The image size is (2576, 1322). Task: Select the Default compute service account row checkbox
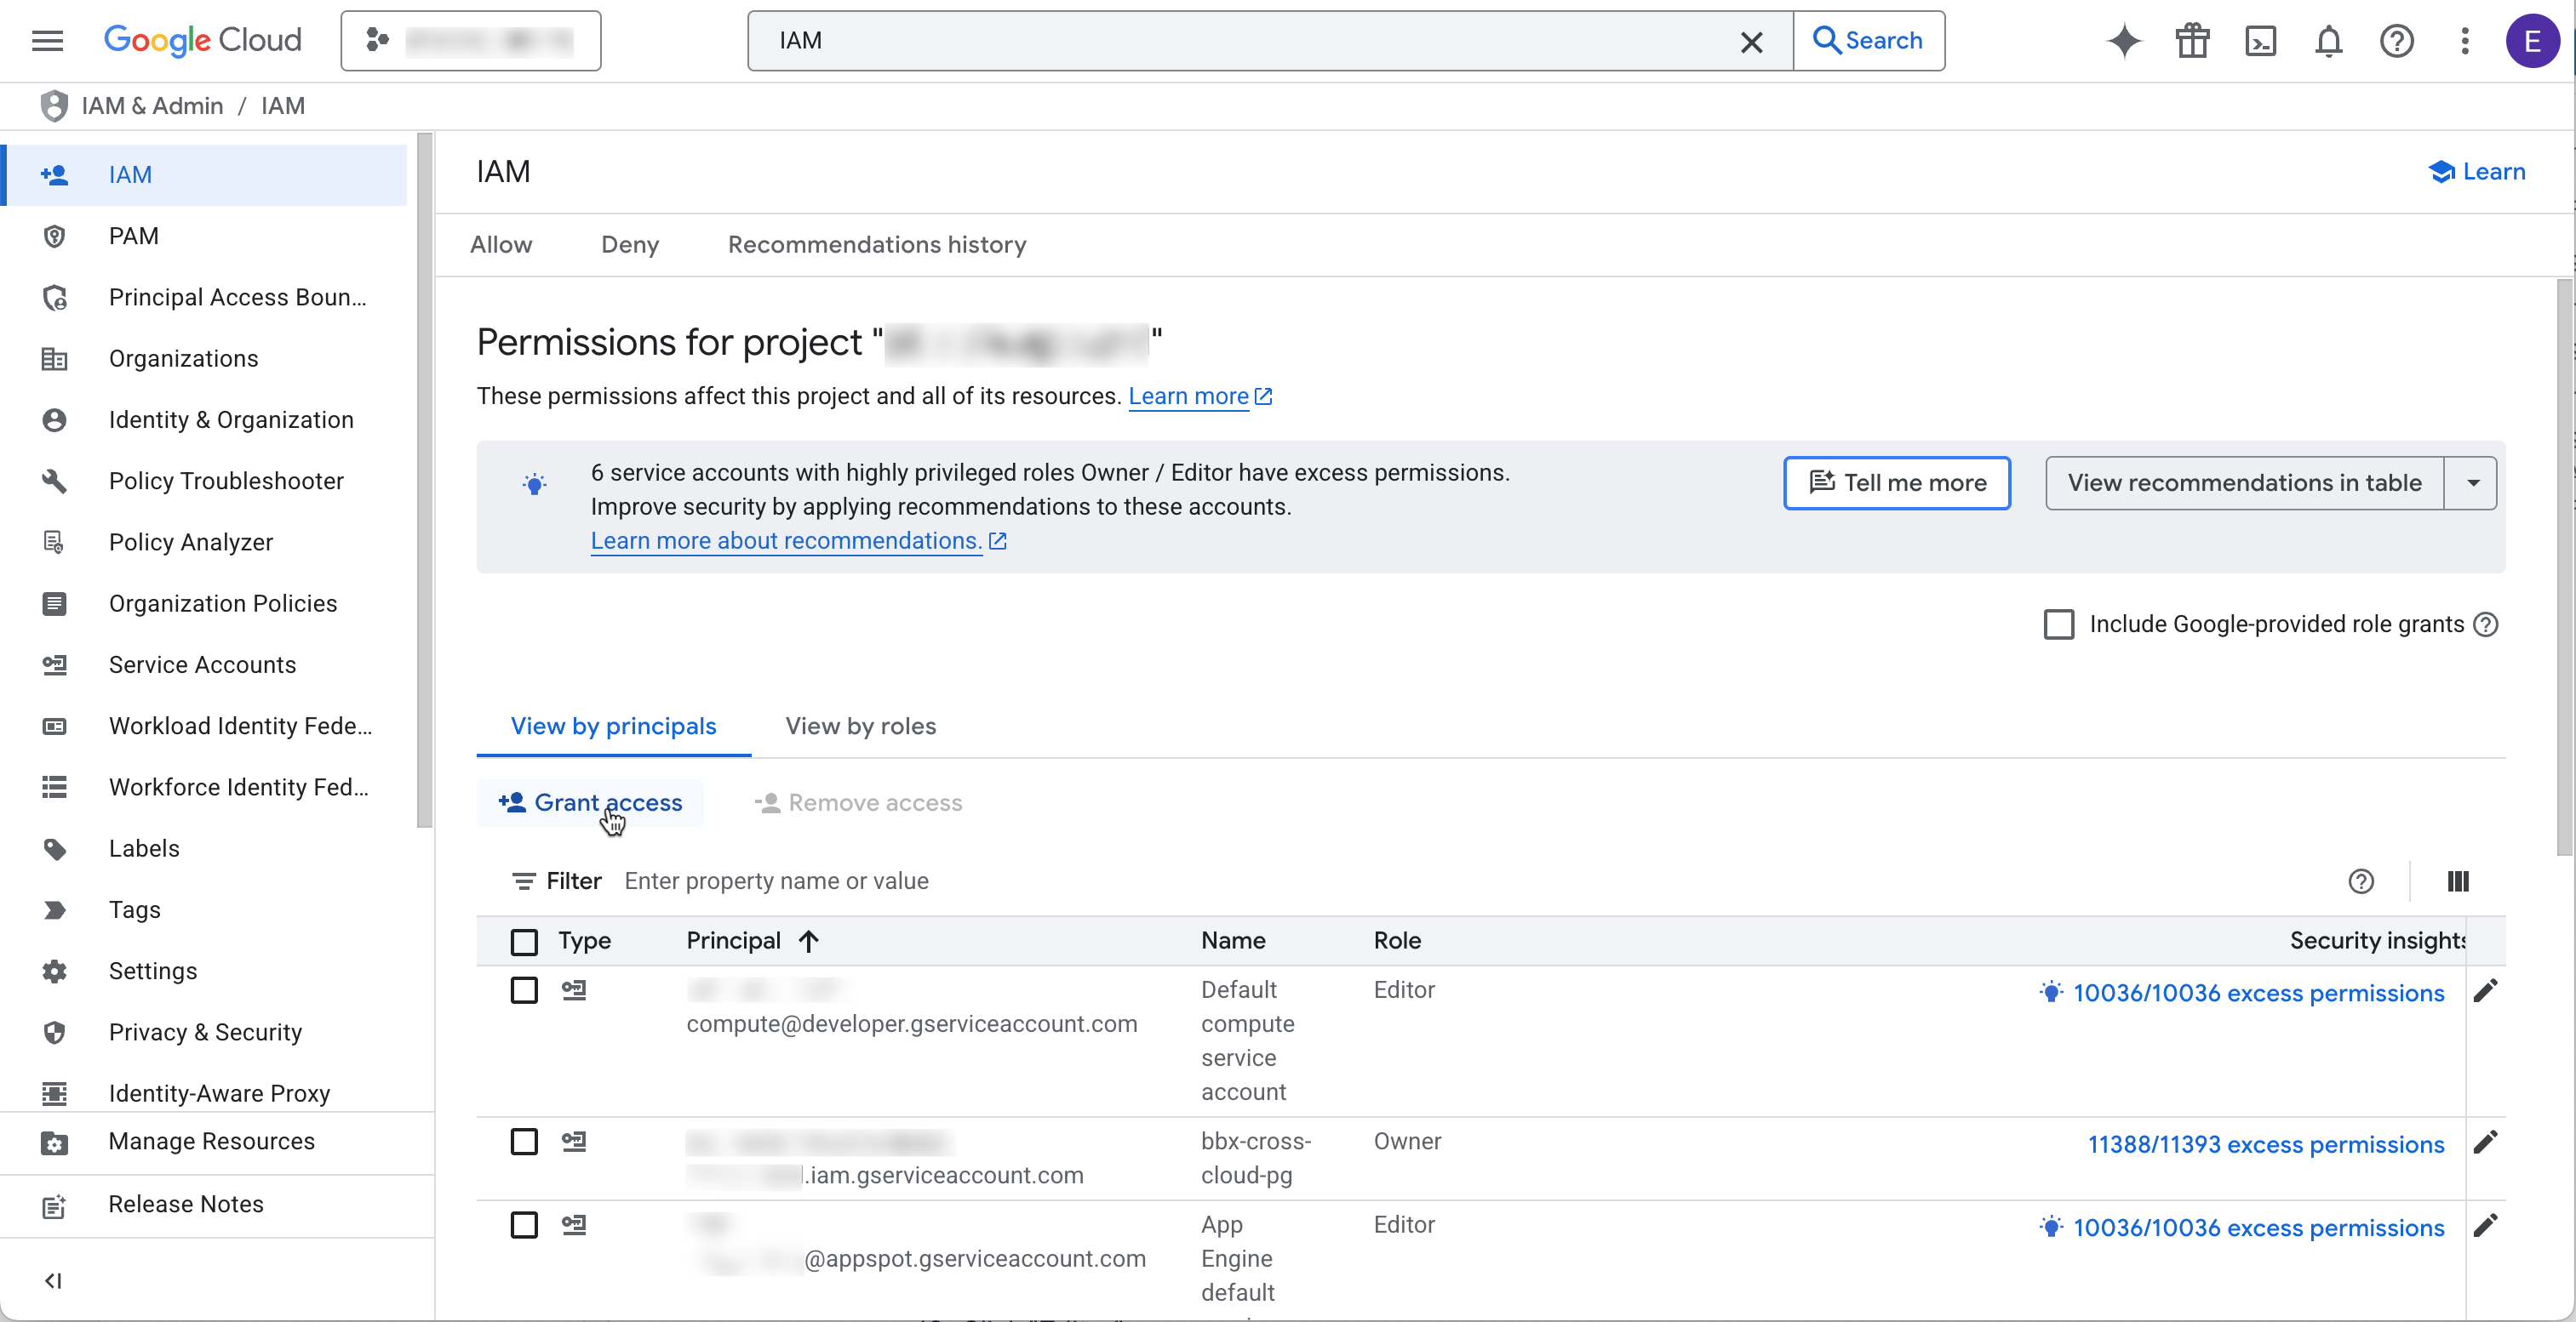pos(524,990)
